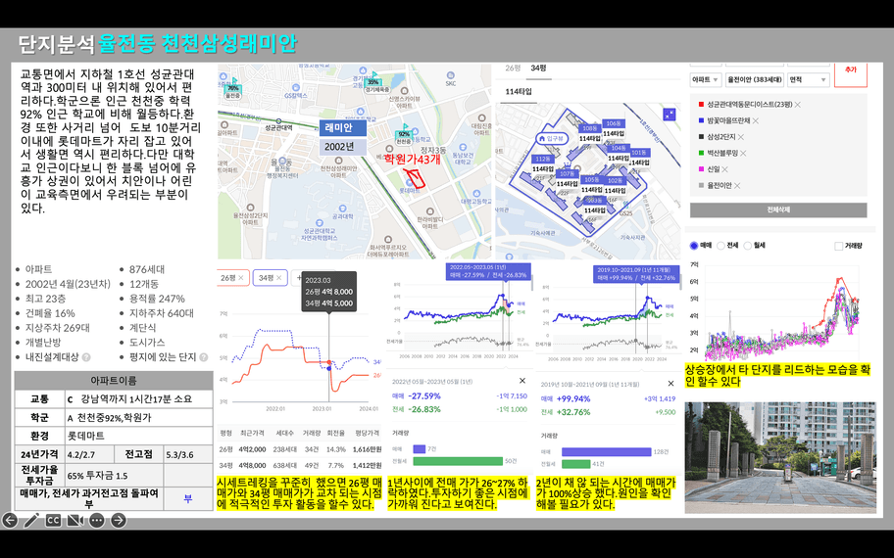
Task: Open help icon beside 내진설계대상
Action: [x=86, y=357]
